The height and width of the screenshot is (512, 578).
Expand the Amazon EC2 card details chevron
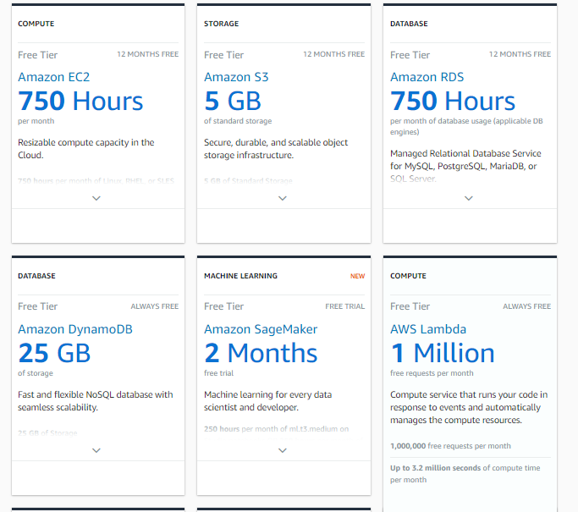tap(96, 198)
